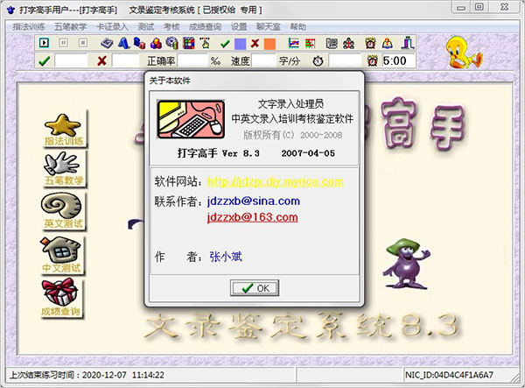Open 英文测试 shell sidebar button

tap(63, 211)
